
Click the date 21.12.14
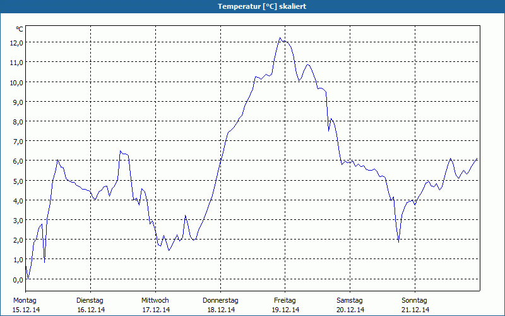[416, 310]
